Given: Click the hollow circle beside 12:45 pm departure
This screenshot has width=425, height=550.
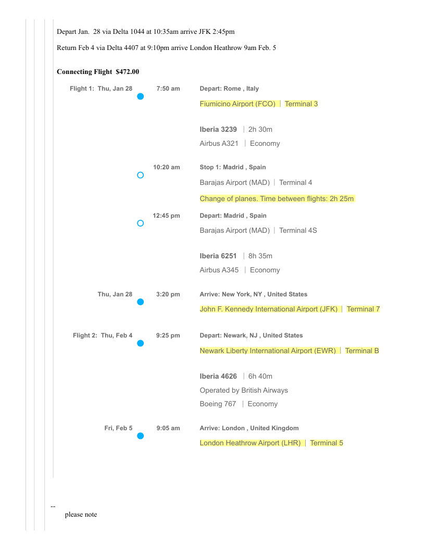Looking at the screenshot, I should point(140,223).
